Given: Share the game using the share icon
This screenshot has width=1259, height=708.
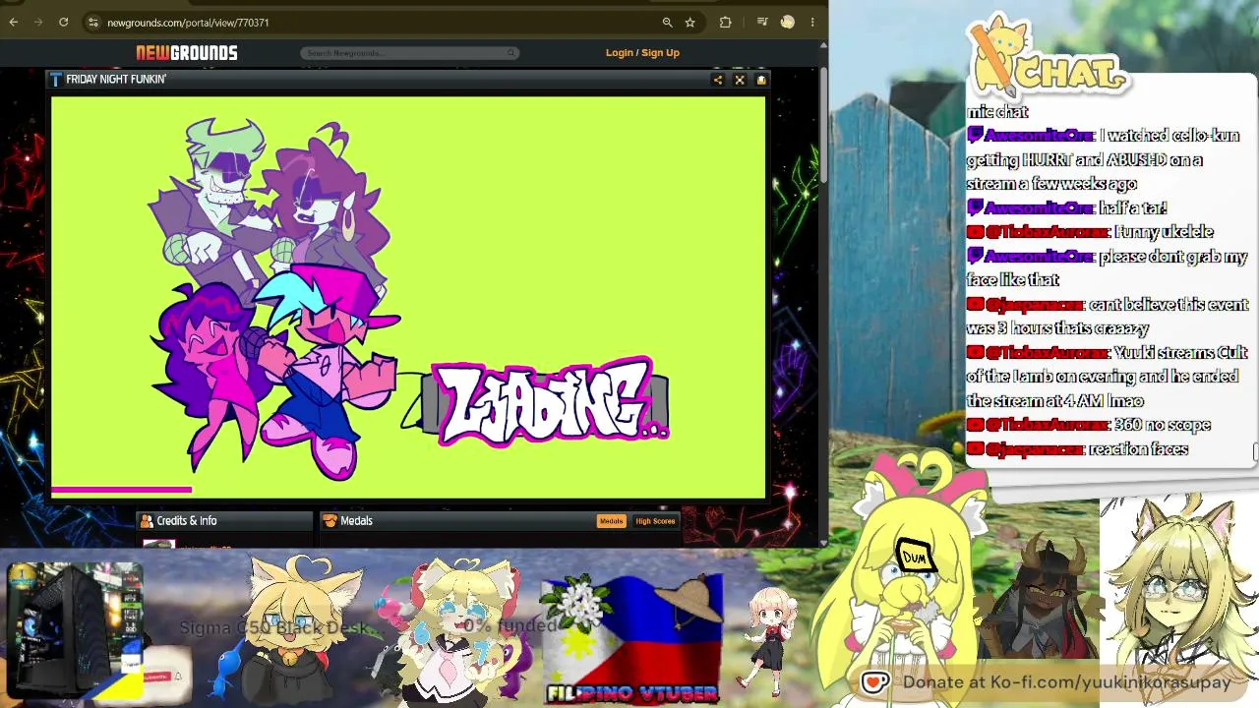Looking at the screenshot, I should click(718, 80).
